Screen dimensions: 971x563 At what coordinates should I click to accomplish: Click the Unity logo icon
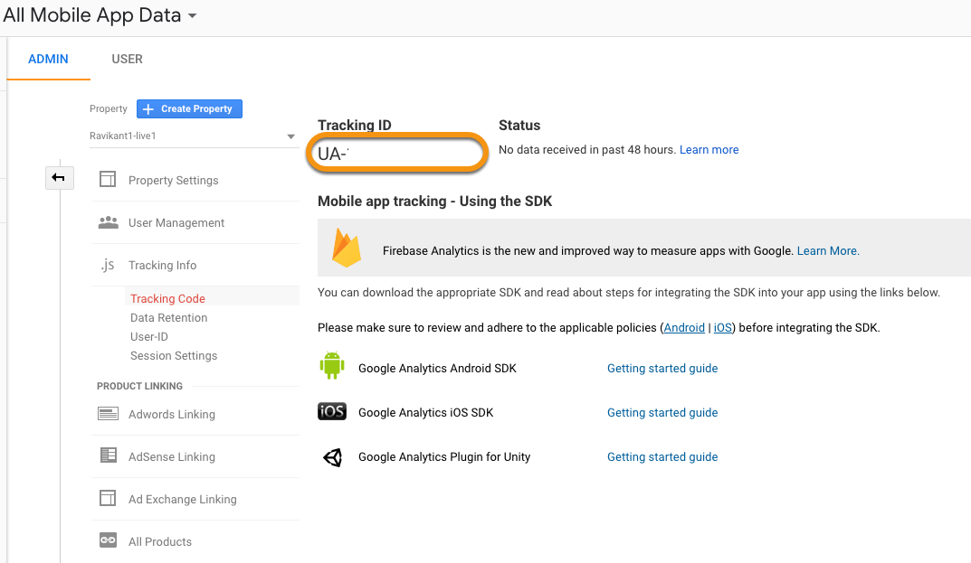click(x=332, y=457)
